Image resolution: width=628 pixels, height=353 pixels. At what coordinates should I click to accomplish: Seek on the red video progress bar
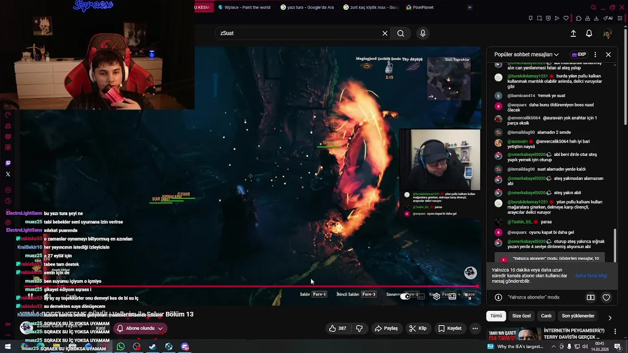pyautogui.click(x=250, y=286)
